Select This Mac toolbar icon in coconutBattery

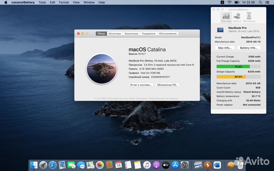pos(226,17)
